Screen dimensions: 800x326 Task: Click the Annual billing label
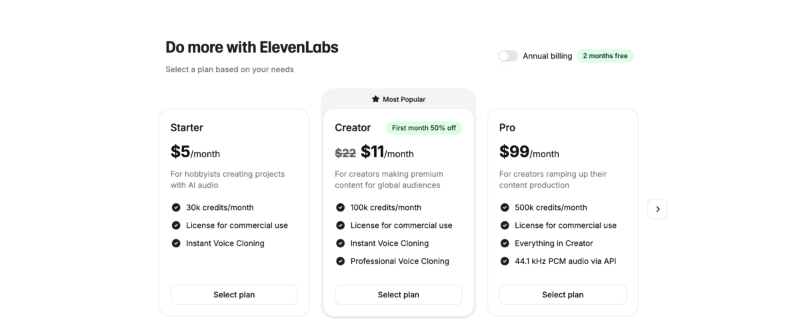[x=547, y=56]
